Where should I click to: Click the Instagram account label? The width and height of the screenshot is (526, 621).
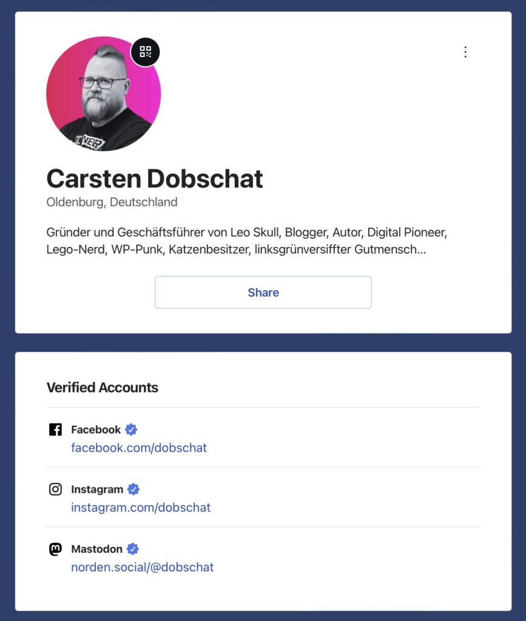click(97, 489)
